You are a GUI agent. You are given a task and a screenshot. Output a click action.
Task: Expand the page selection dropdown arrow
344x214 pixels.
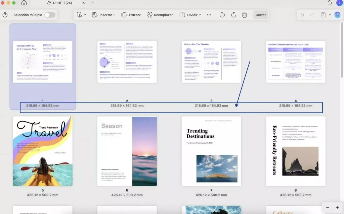85,15
